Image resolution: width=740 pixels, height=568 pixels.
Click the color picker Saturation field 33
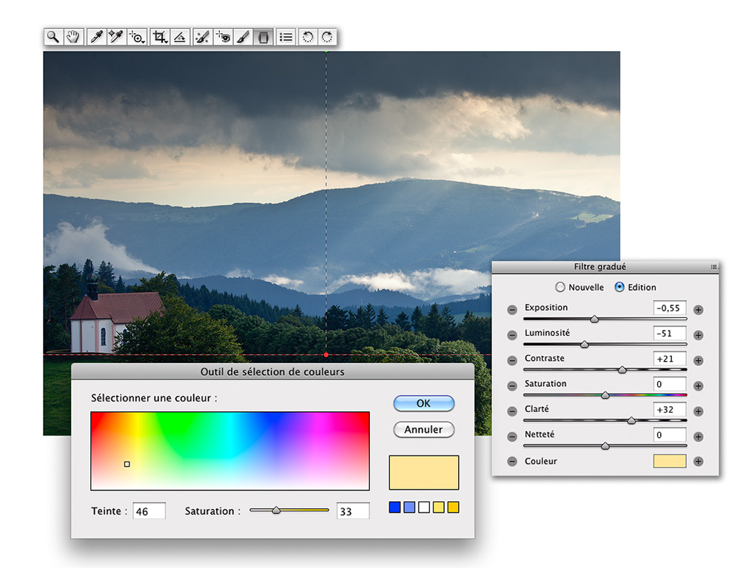pos(353,511)
